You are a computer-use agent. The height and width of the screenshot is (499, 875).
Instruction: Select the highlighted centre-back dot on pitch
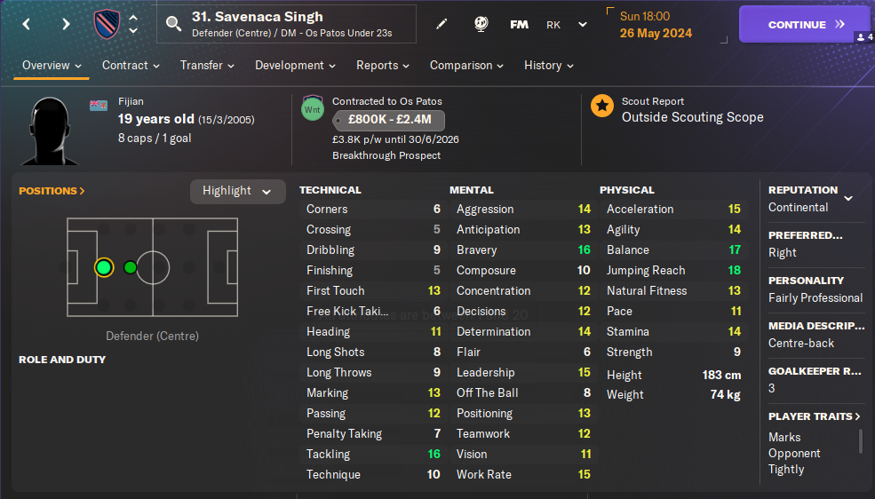[104, 267]
